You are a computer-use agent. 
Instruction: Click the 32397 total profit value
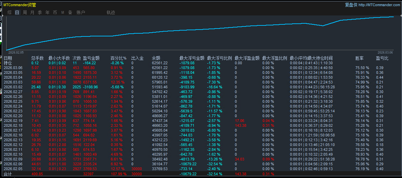click(88, 174)
